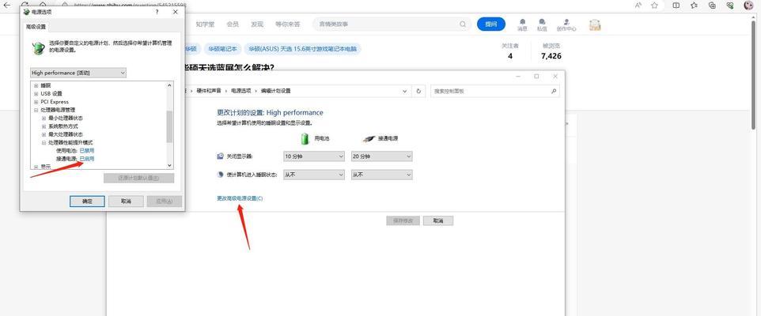Click the browser back arrow
The height and width of the screenshot is (316, 761).
coord(7,5)
